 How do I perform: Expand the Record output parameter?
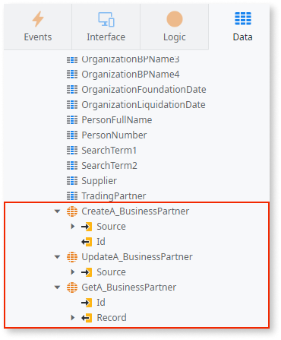coord(73,318)
